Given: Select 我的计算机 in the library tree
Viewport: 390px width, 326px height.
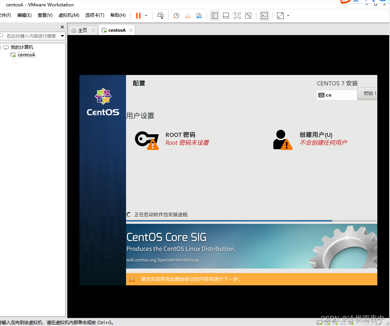Looking at the screenshot, I should tap(22, 47).
